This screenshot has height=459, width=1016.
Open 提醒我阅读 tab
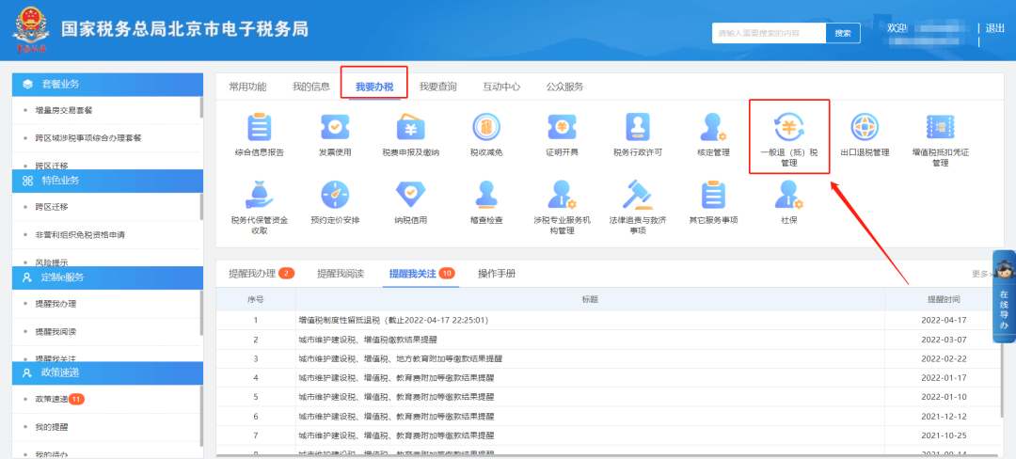341,273
